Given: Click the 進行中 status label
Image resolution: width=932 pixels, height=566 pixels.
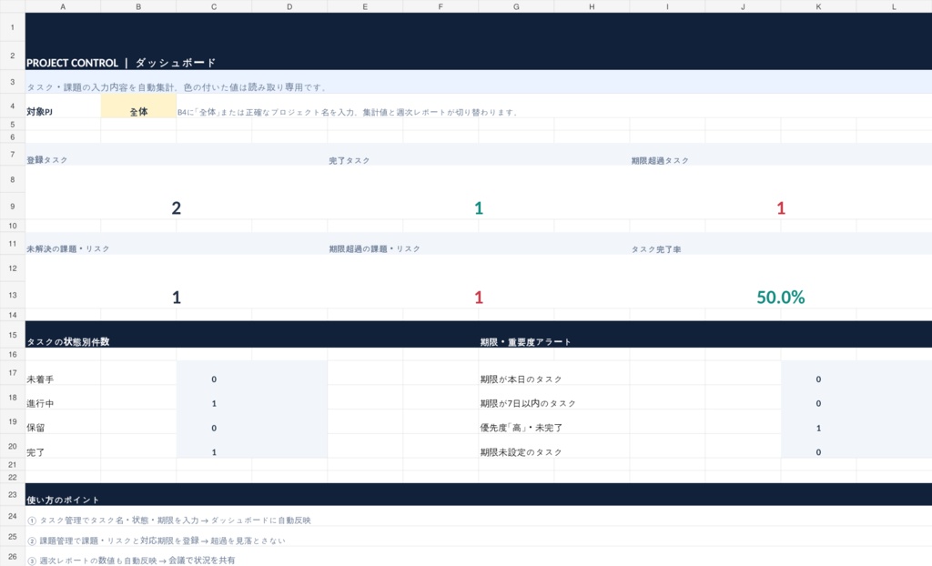Looking at the screenshot, I should pos(40,404).
